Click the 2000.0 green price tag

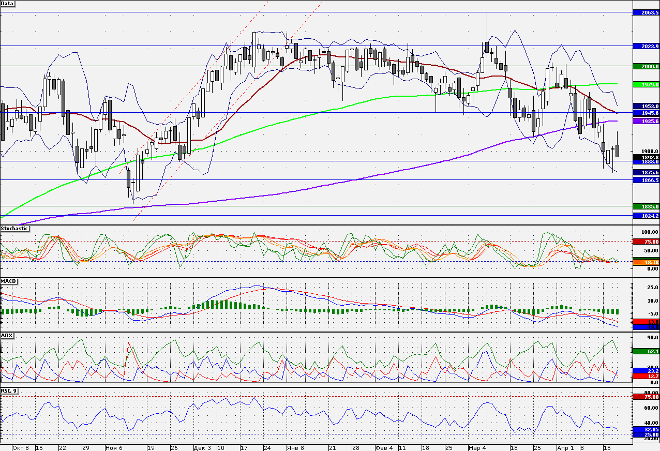point(646,66)
